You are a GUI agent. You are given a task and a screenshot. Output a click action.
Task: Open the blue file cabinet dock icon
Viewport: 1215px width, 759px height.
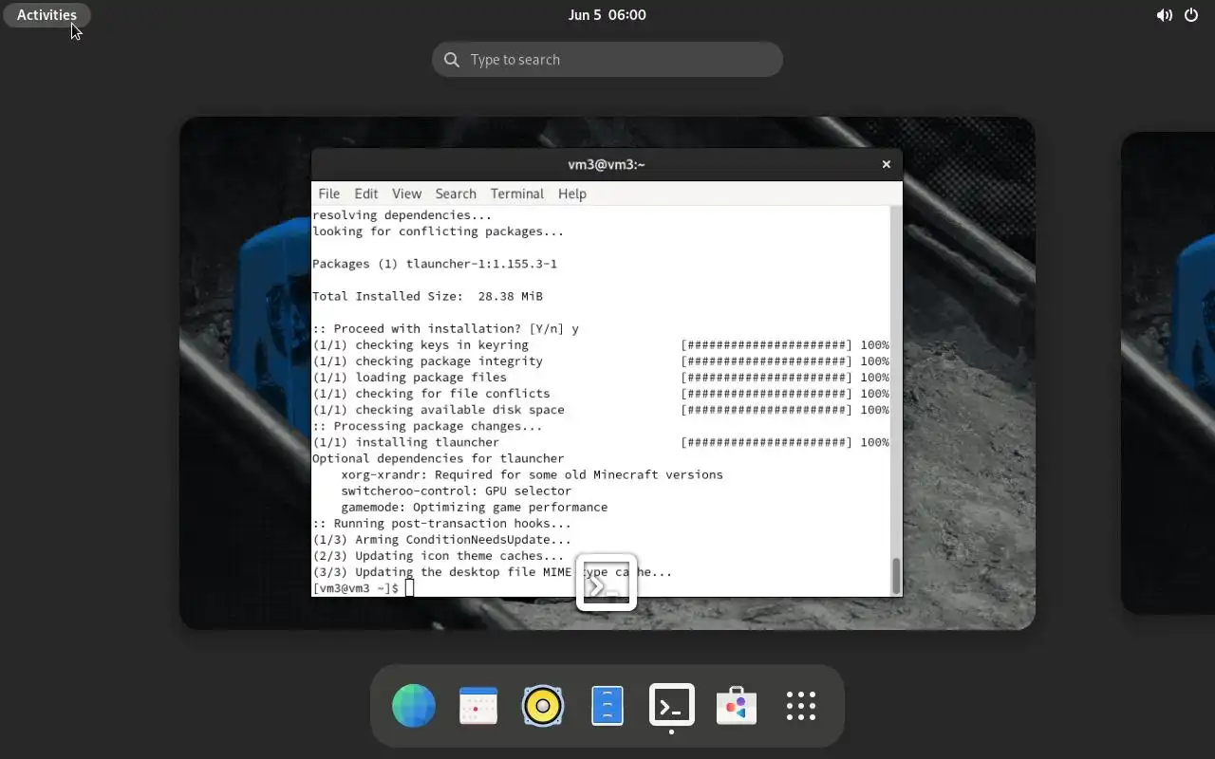(607, 706)
